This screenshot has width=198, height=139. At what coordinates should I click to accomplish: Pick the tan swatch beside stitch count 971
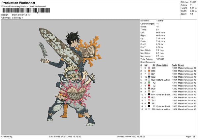pyautogui.click(x=149, y=91)
